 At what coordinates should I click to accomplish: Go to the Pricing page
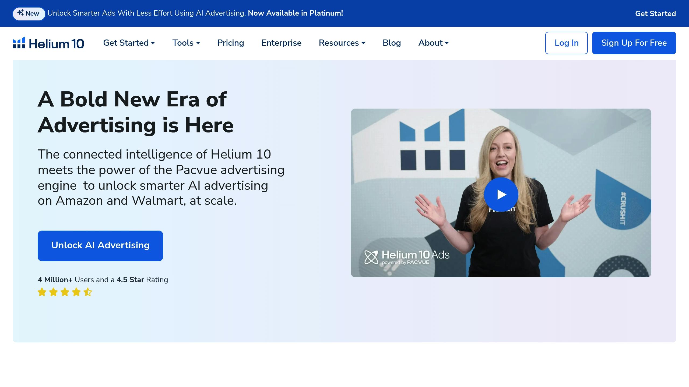[x=230, y=43]
